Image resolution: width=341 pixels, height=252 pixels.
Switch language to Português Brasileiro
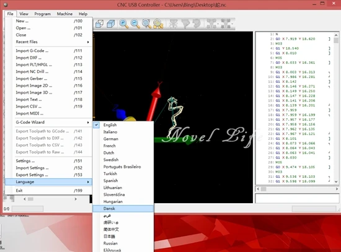pos(123,167)
